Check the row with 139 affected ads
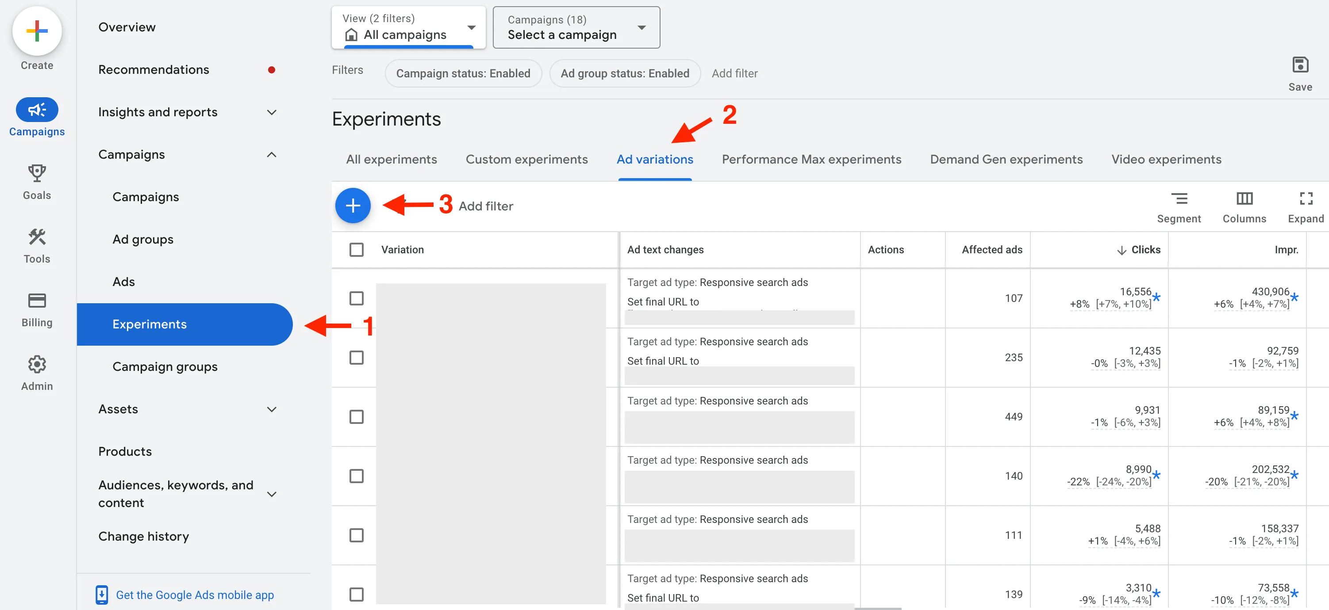 coord(356,595)
